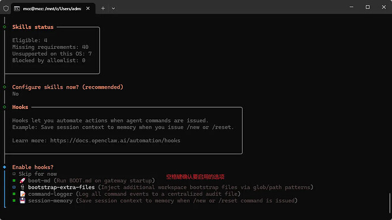Click the diamond marker beside Configure skills
The image size is (392, 220).
click(x=5, y=87)
